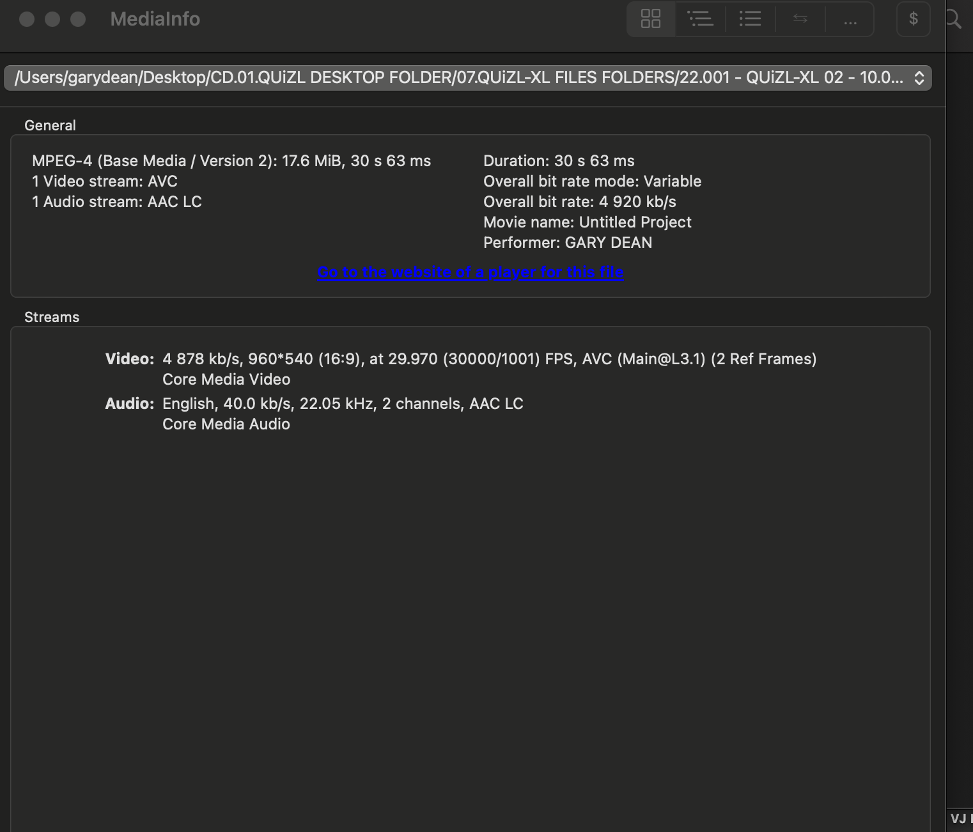Select 'Overall bit rate mode: Variable' line
973x832 pixels.
593,181
